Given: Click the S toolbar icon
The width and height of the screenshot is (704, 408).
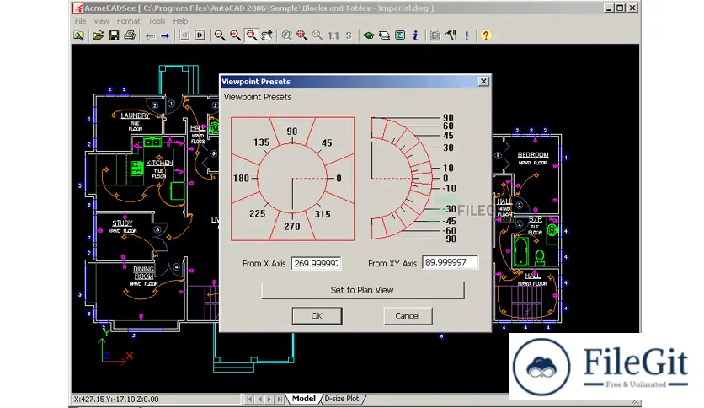Looking at the screenshot, I should click(349, 35).
